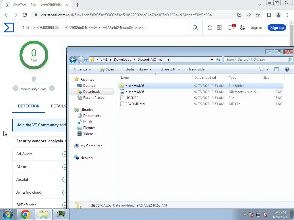Open Videos library in sidebar
The height and width of the screenshot is (220, 294).
[x=88, y=133]
